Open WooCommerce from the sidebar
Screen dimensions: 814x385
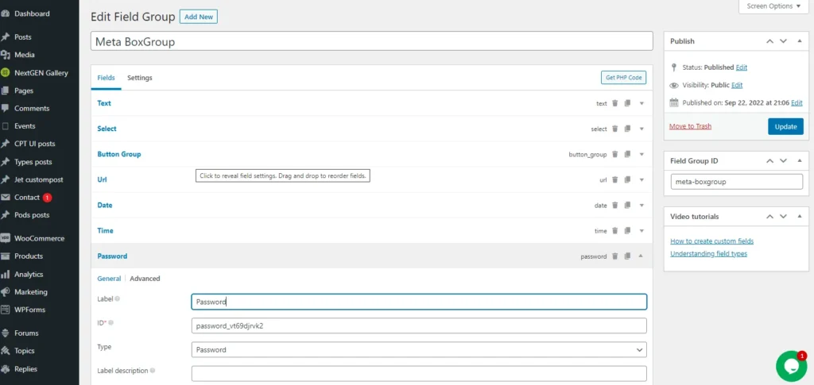click(39, 238)
